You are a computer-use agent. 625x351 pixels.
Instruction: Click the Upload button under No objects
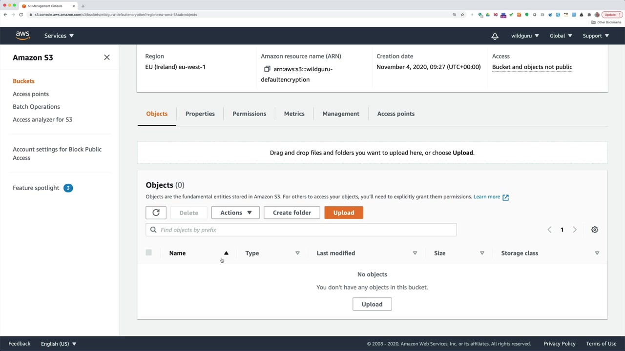tap(372, 304)
